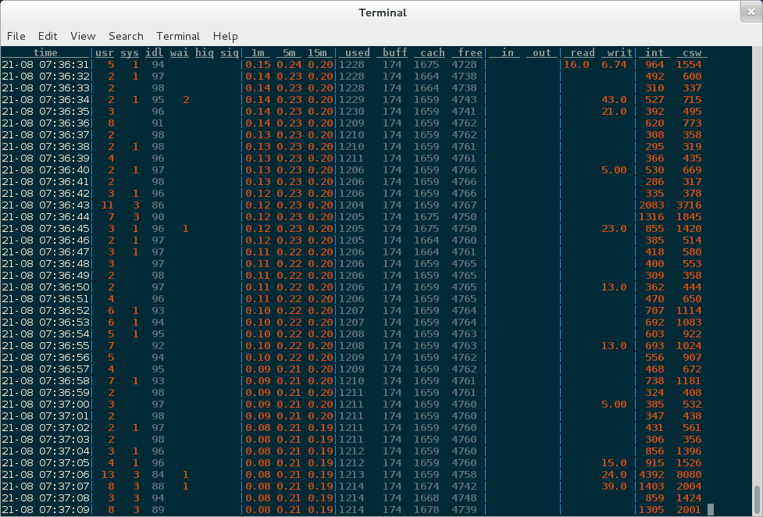Click the 'writ' disk column header
The height and width of the screenshot is (517, 763).
pyautogui.click(x=620, y=52)
